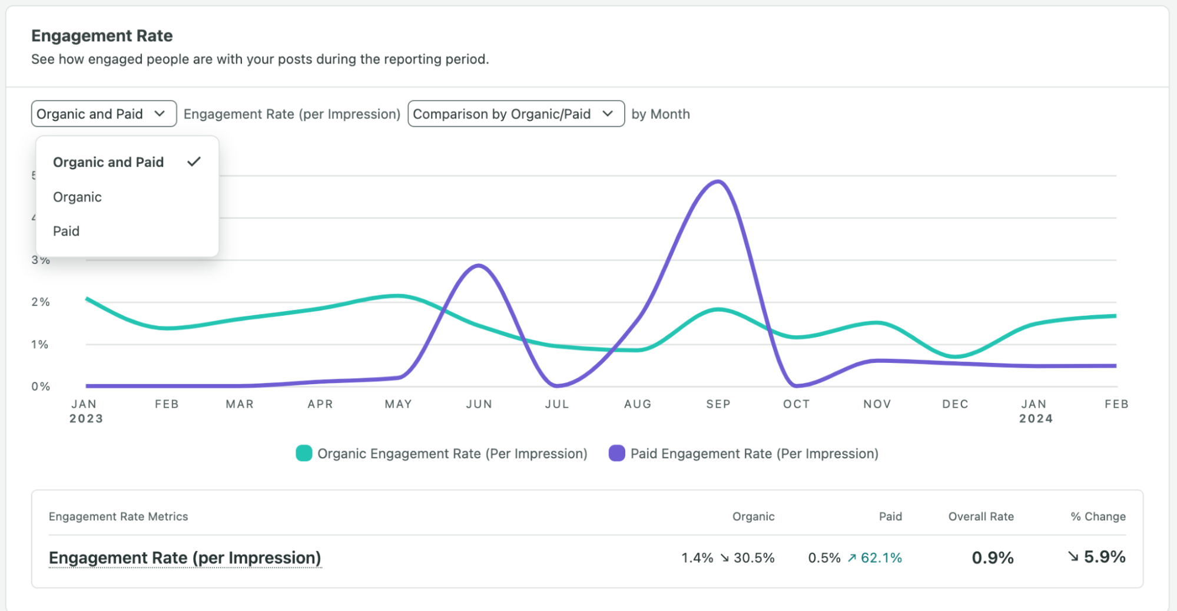1177x611 pixels.
Task: Choose Organic from the dropdown list
Action: [127, 197]
